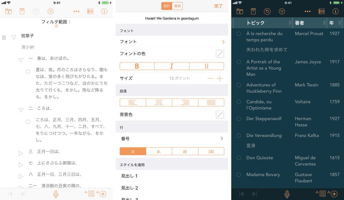Check the status circle for Madame Bovary

pyautogui.click(x=239, y=175)
